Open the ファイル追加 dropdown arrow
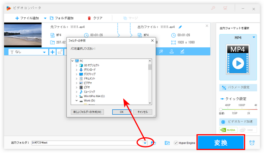 coord(45,18)
